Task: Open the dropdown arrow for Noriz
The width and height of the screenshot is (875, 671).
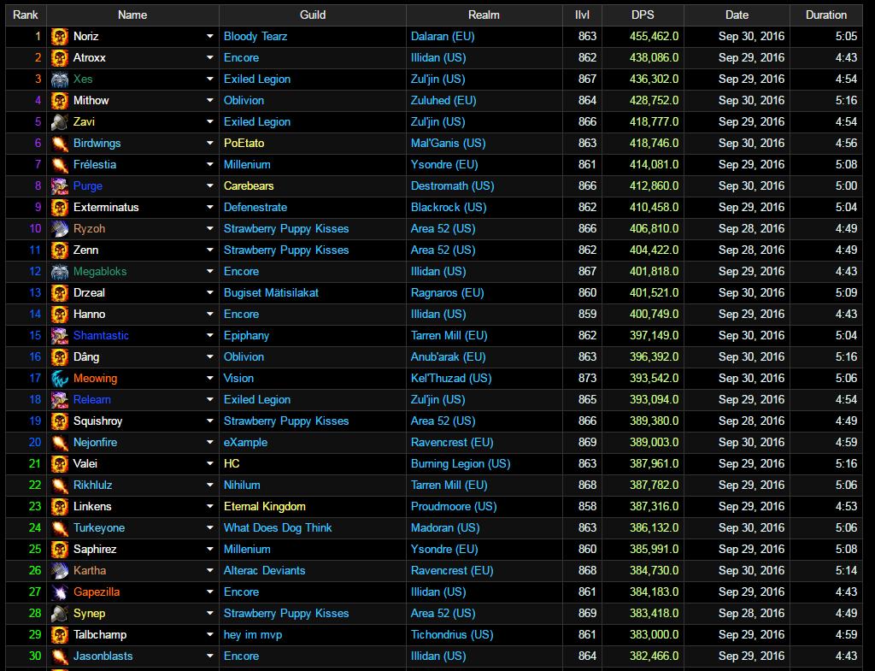Action: coord(210,36)
